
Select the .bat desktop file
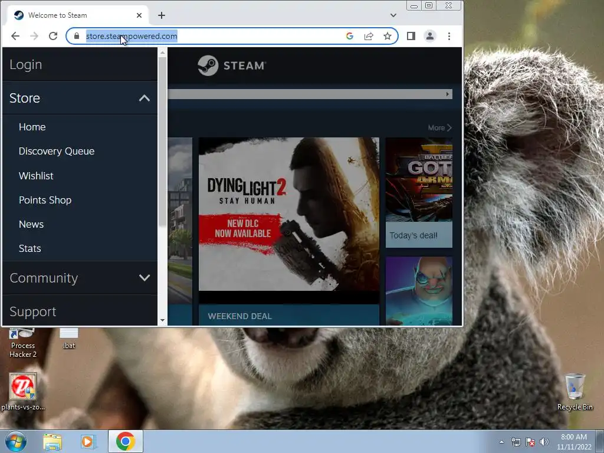(69, 339)
